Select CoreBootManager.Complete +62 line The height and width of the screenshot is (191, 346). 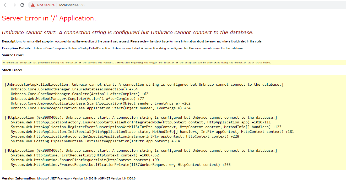79,94
